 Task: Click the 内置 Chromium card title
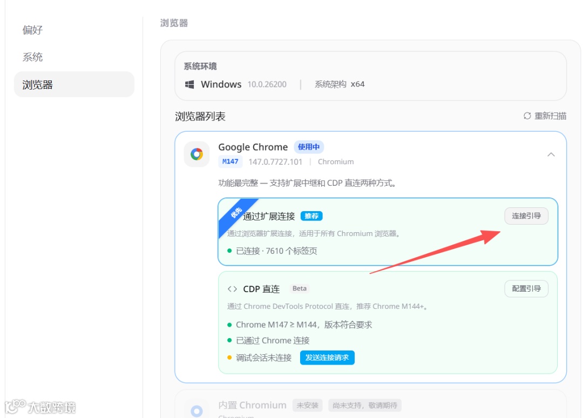point(253,406)
